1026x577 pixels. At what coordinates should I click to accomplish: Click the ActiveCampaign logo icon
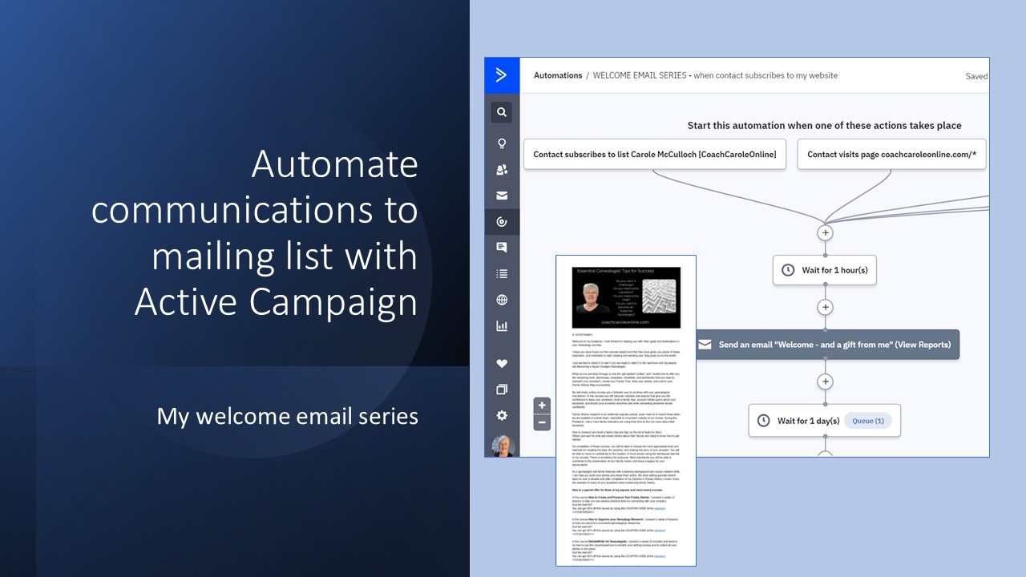coord(502,75)
